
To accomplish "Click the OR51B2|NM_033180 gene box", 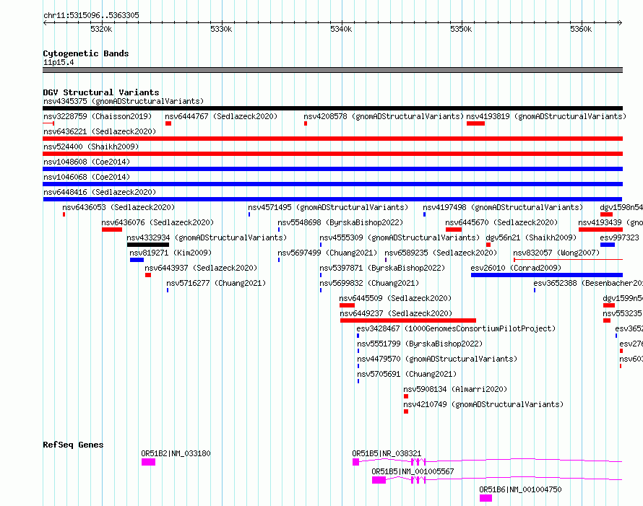I will tap(148, 462).
